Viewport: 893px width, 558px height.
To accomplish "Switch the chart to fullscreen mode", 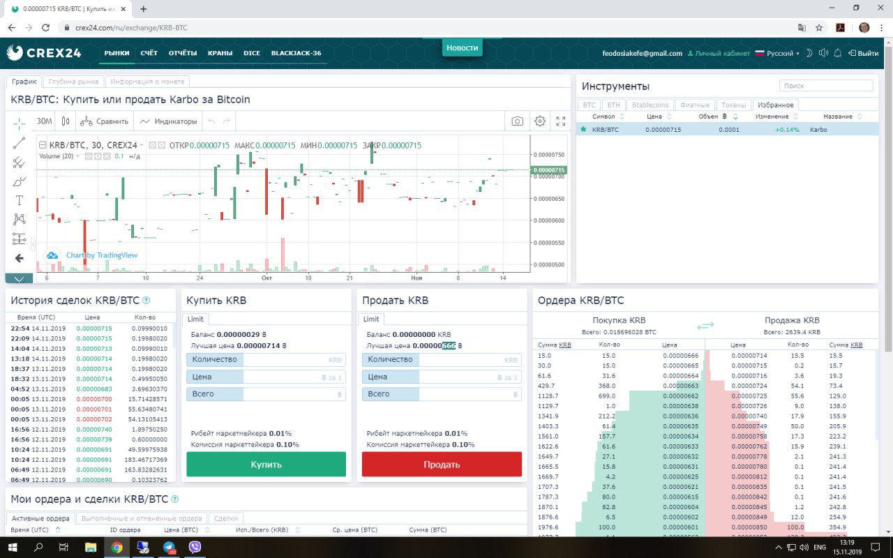I will [x=560, y=121].
